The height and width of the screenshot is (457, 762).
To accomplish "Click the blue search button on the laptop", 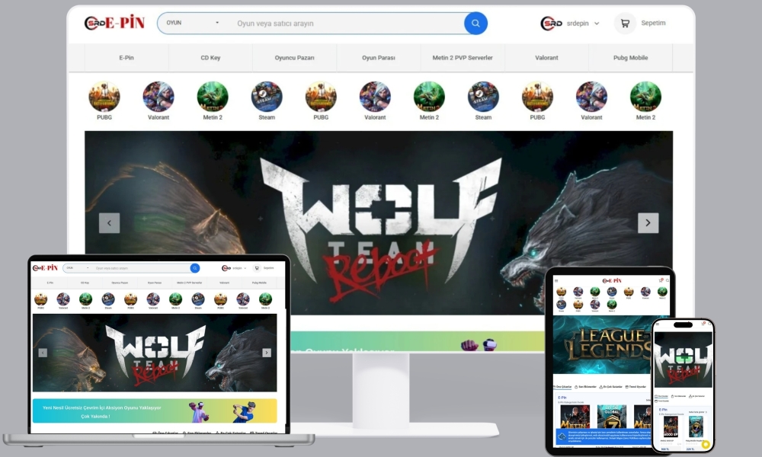I will (x=194, y=268).
